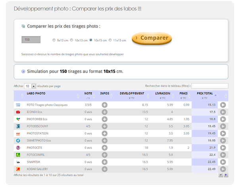Screen dimensions: 238x187
Task: Sort table by INFOS column
Action: [x=105, y=93]
